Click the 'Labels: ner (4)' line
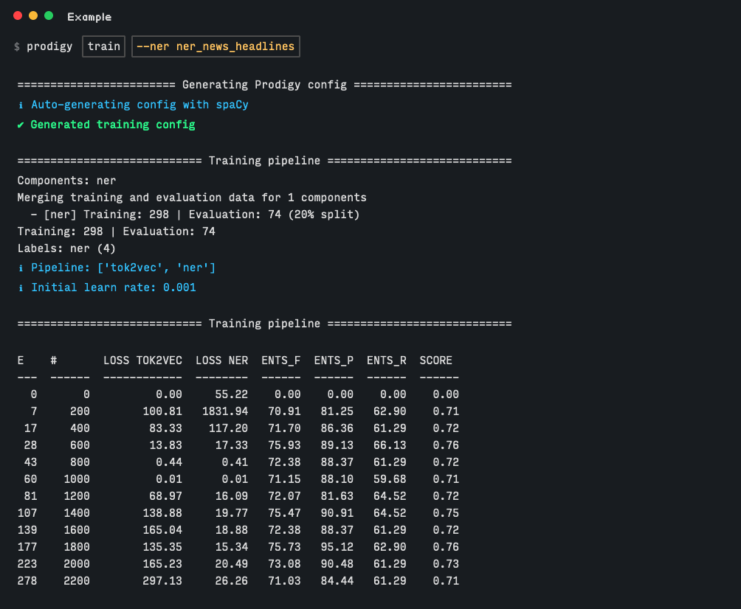 tap(66, 248)
